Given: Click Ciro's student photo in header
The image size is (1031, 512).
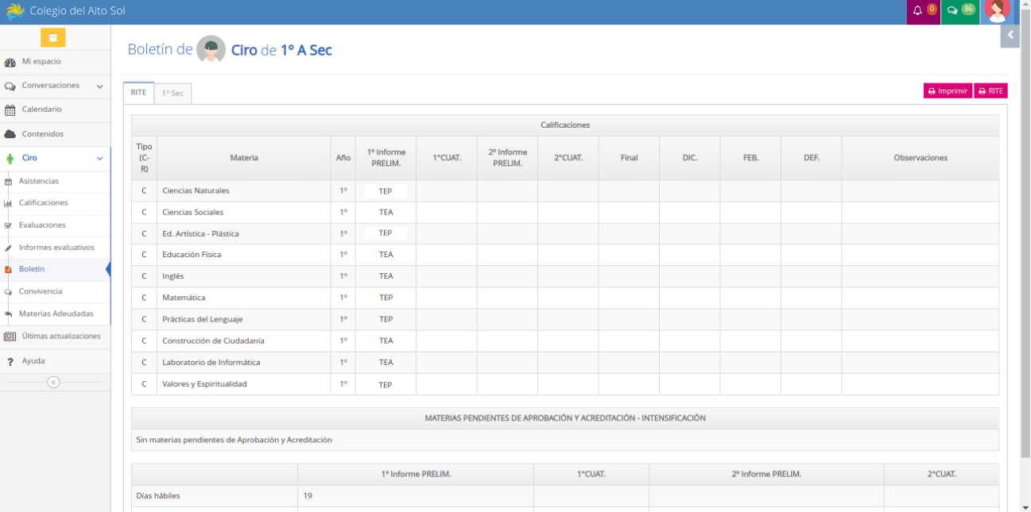Looking at the screenshot, I should pyautogui.click(x=211, y=50).
